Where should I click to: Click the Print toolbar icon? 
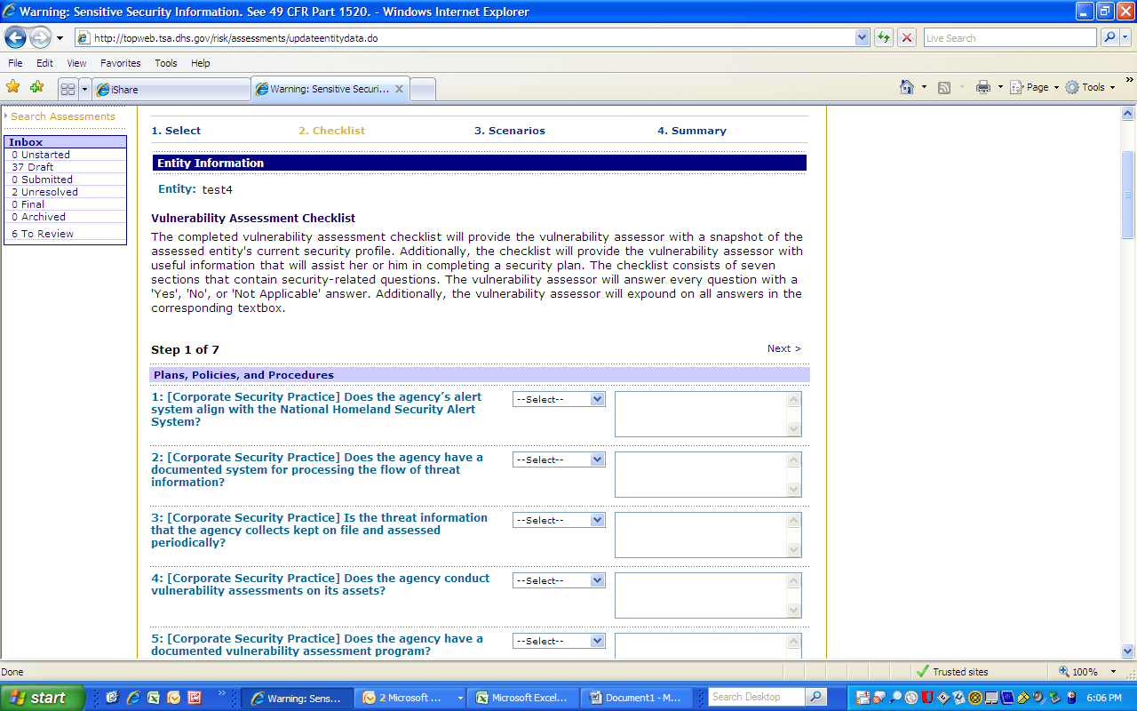click(983, 87)
